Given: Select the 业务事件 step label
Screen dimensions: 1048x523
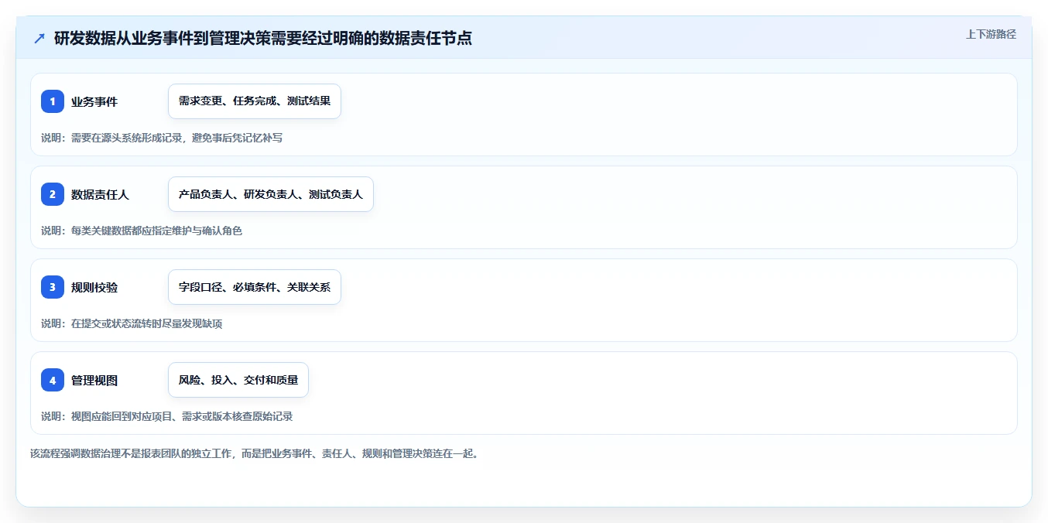Looking at the screenshot, I should (94, 101).
